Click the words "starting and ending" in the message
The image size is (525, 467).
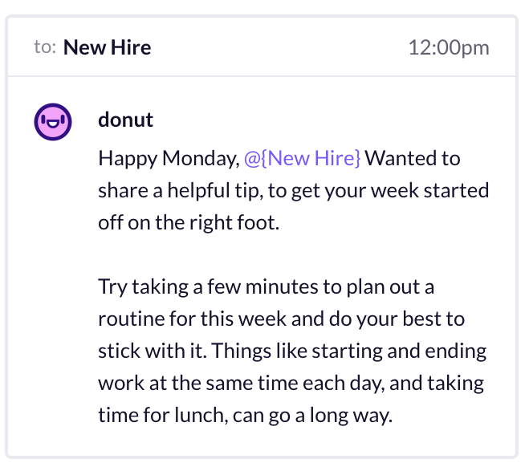[x=399, y=351]
